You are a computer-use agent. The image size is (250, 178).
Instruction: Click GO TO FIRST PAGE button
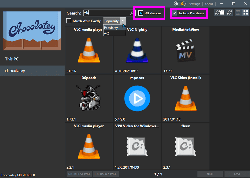point(79,174)
